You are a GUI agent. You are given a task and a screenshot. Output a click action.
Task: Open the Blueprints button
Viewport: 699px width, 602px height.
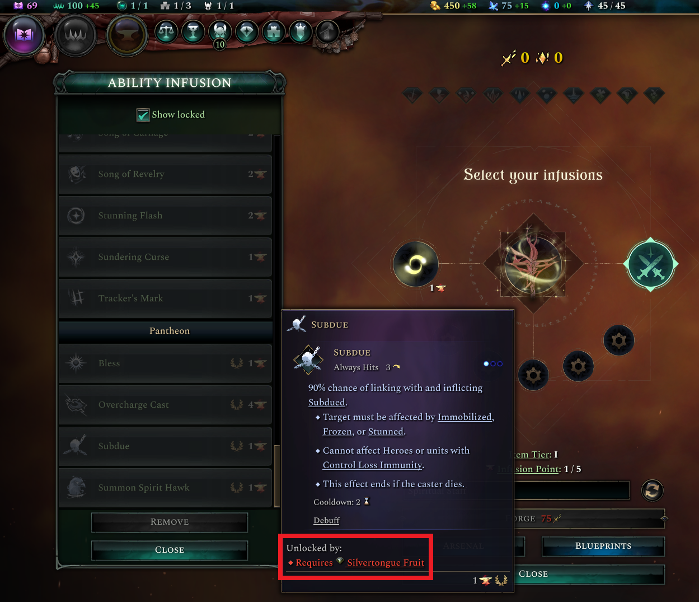[x=603, y=546]
